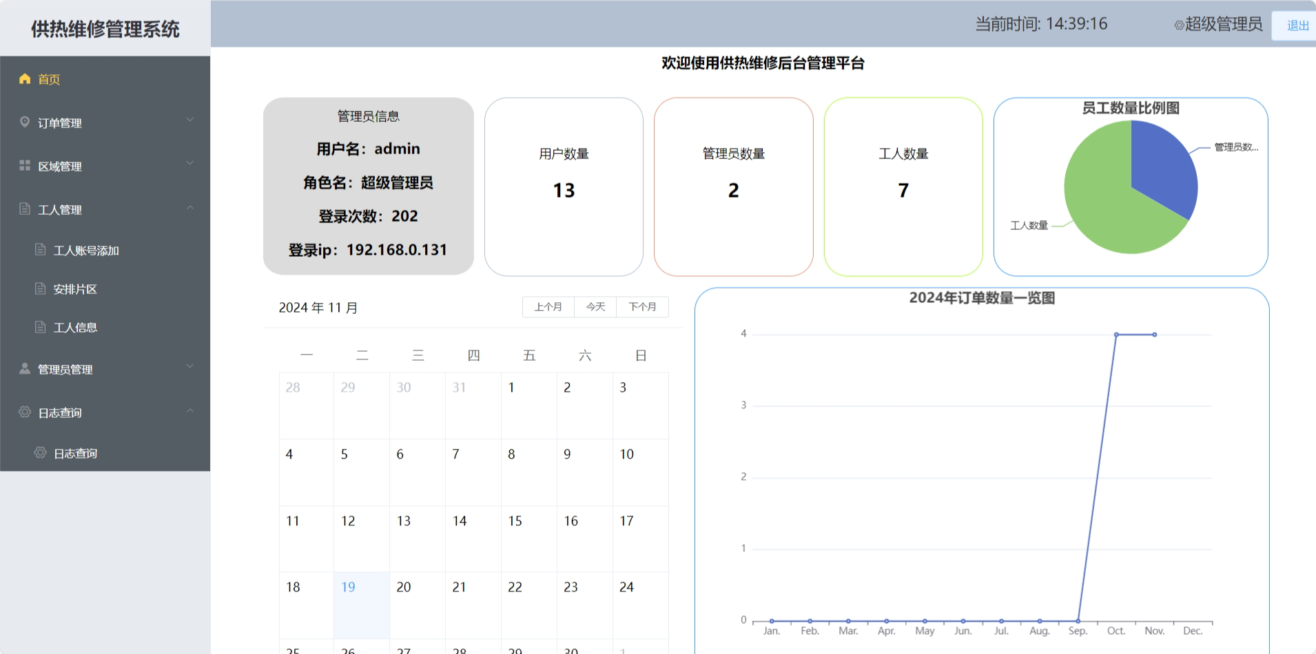The width and height of the screenshot is (1316, 654).
Task: Click the gear icon for 日志查询 parent menu
Action: click(25, 412)
